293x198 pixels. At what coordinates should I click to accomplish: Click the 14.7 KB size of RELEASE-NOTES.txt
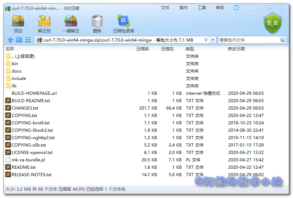tap(149, 174)
